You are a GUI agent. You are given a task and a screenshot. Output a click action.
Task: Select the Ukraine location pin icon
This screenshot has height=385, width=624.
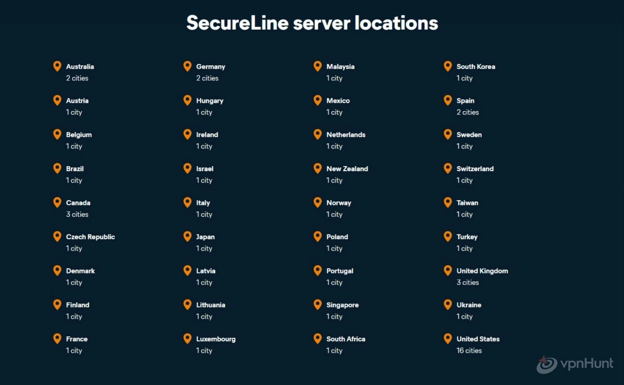pyautogui.click(x=447, y=305)
